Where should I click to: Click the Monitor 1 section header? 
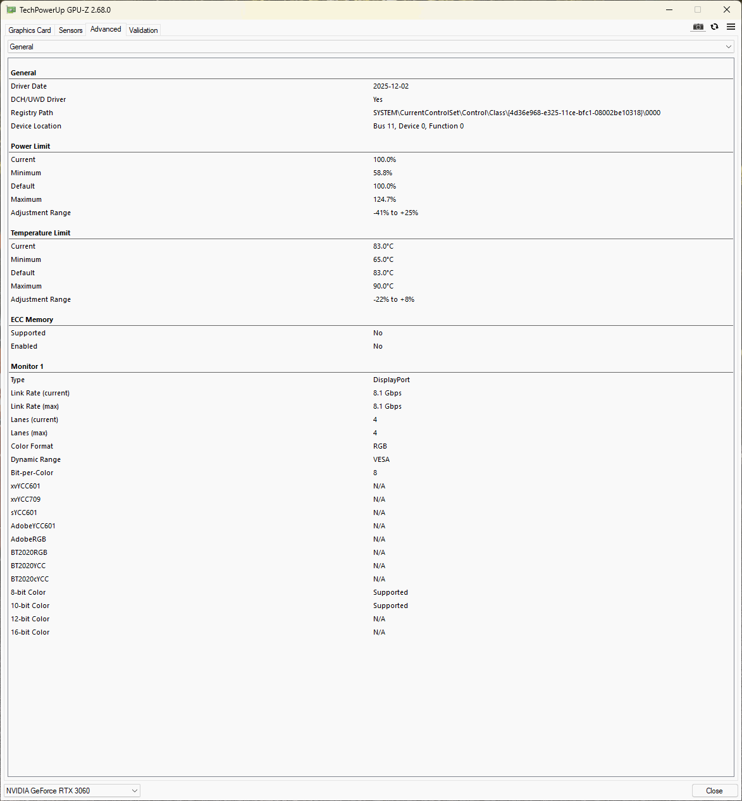[27, 366]
